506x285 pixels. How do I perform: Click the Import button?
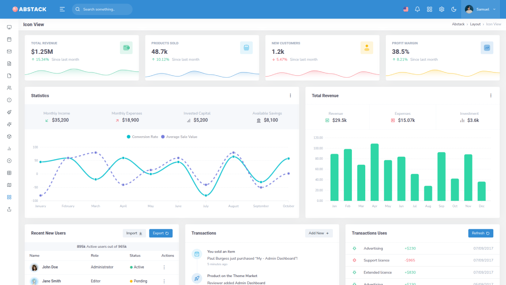click(x=134, y=233)
